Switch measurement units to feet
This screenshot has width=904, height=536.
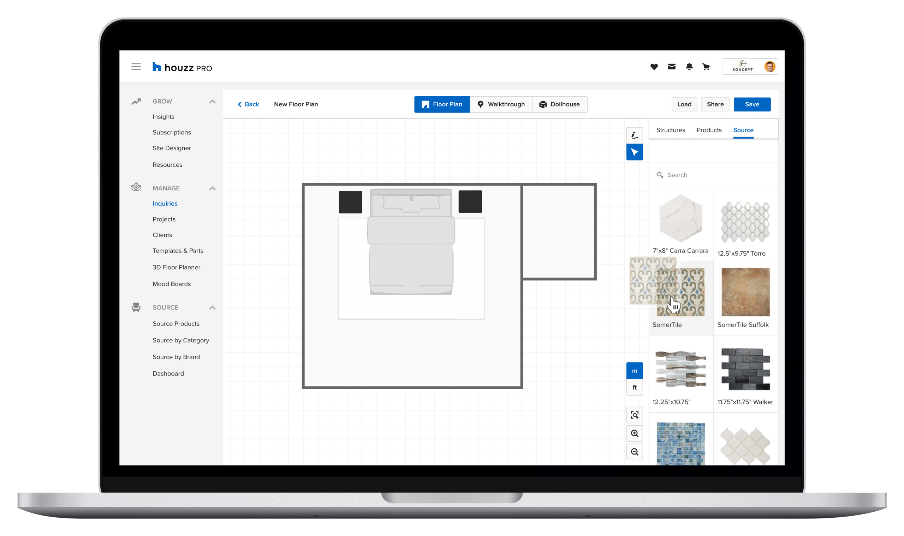pos(635,387)
